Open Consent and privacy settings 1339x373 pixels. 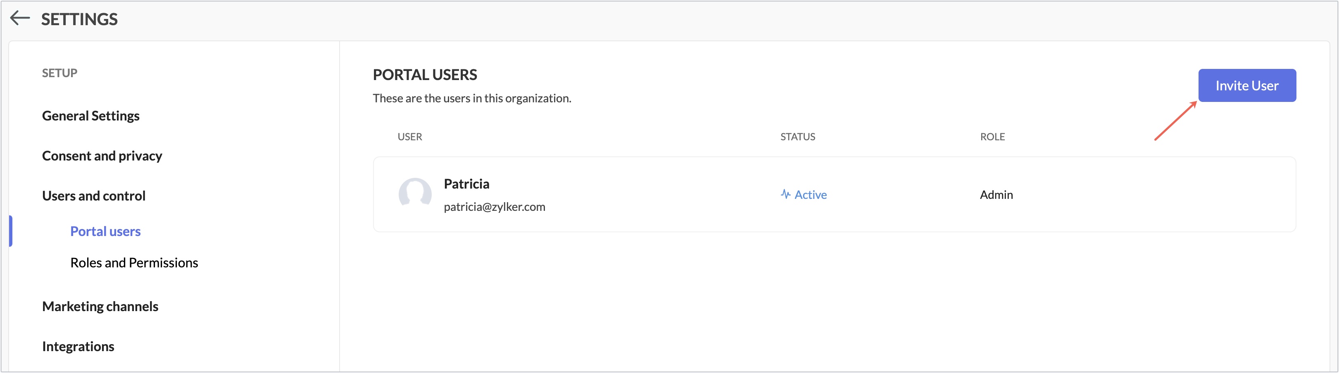click(102, 156)
